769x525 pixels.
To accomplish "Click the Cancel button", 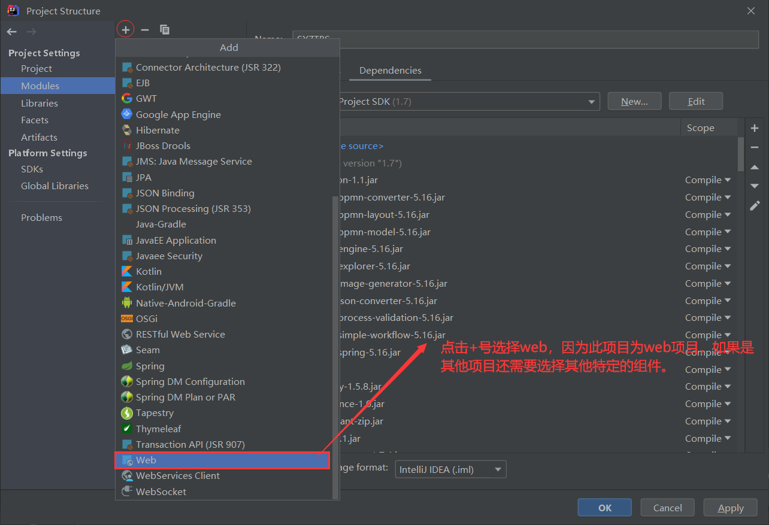I will pyautogui.click(x=667, y=508).
